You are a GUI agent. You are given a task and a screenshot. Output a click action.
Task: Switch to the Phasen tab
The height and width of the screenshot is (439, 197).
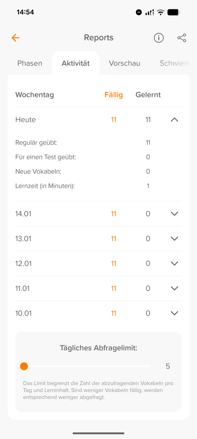pyautogui.click(x=30, y=63)
